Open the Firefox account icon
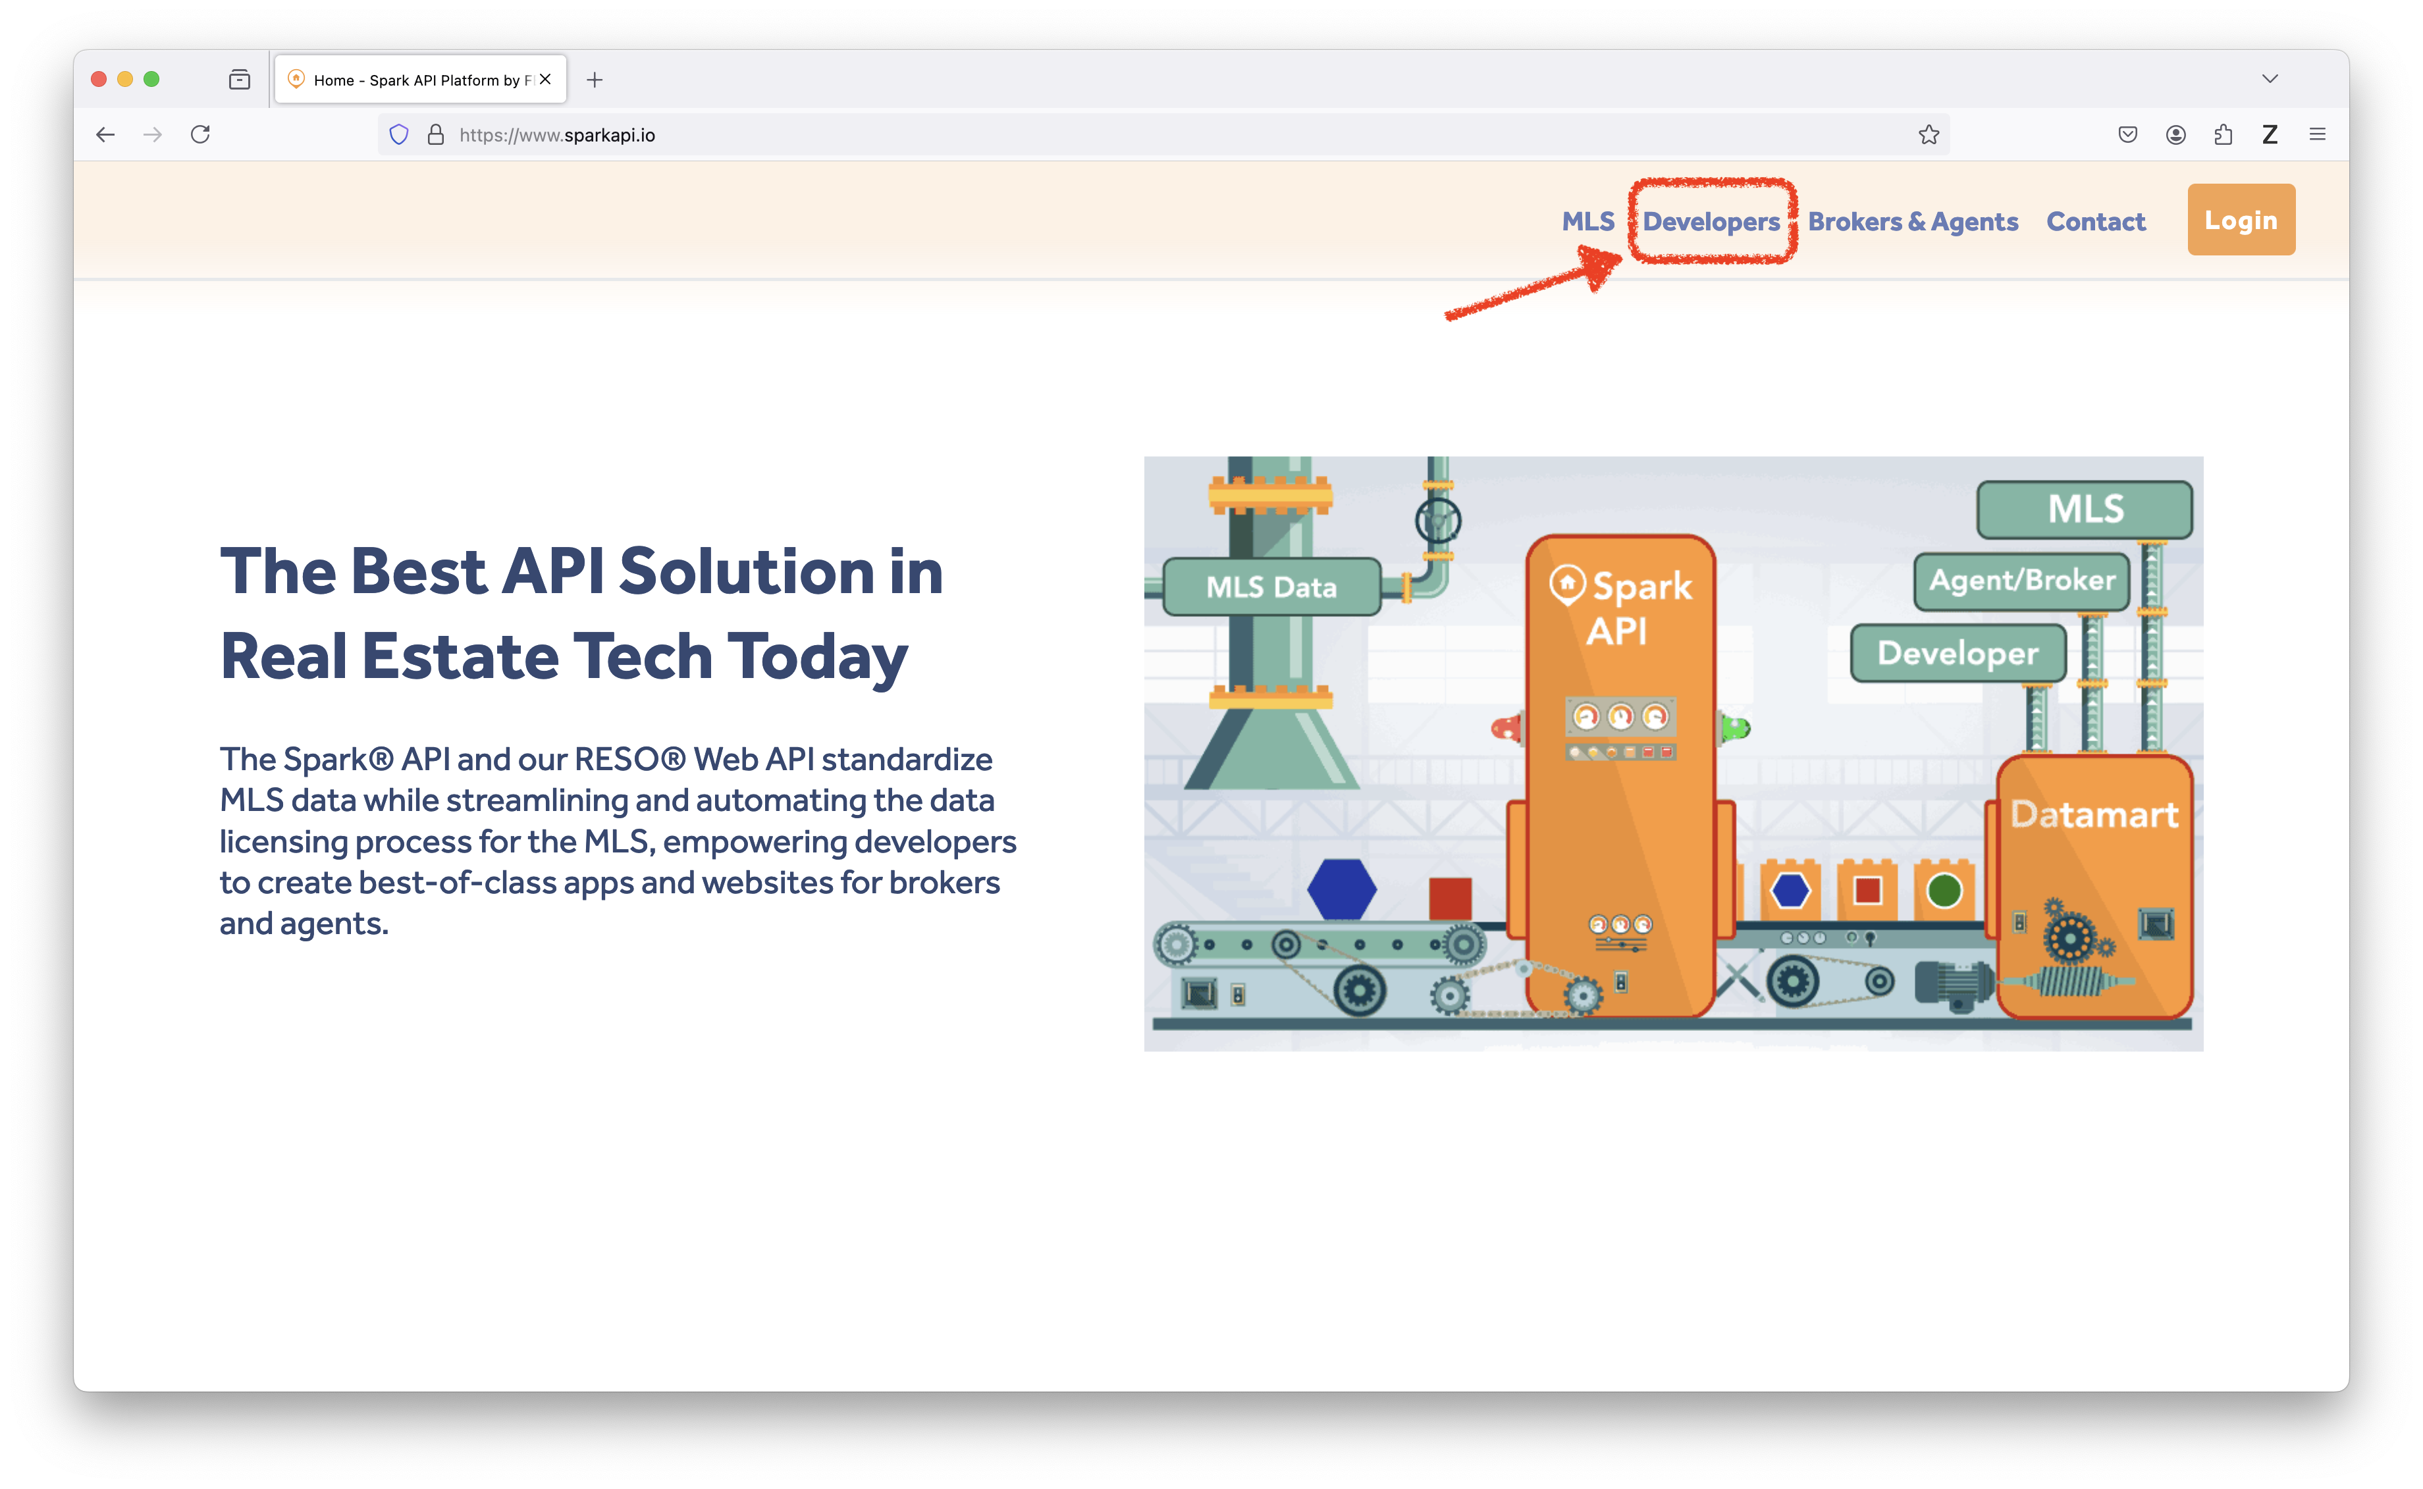The image size is (2423, 1489). point(2176,135)
